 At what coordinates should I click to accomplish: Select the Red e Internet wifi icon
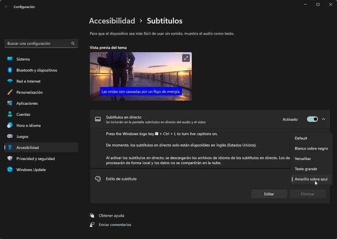[10, 81]
